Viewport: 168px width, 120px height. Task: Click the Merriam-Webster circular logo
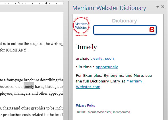(81, 25)
